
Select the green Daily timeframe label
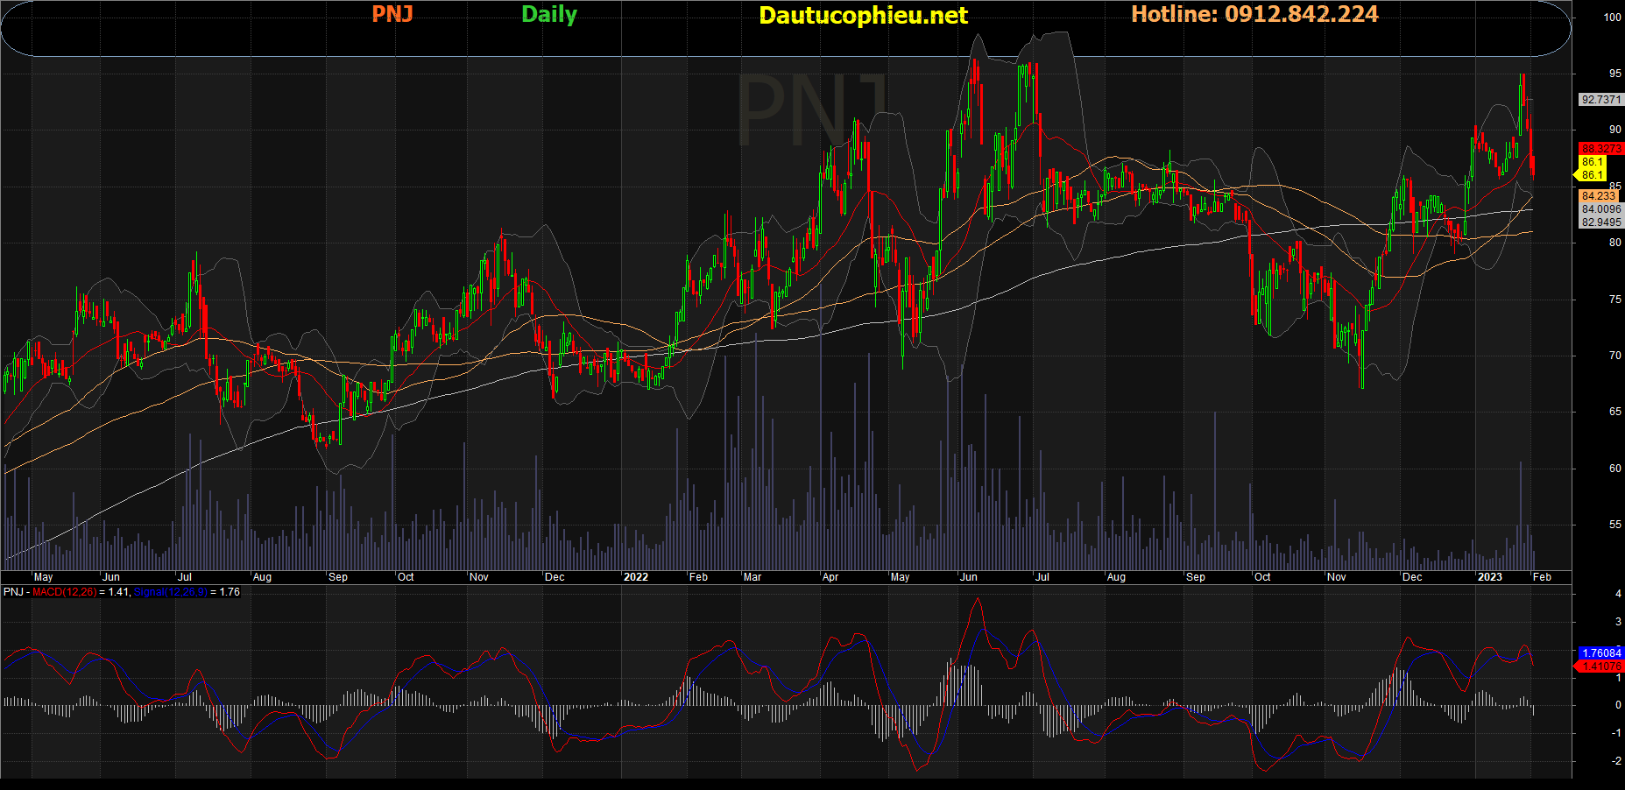[548, 14]
